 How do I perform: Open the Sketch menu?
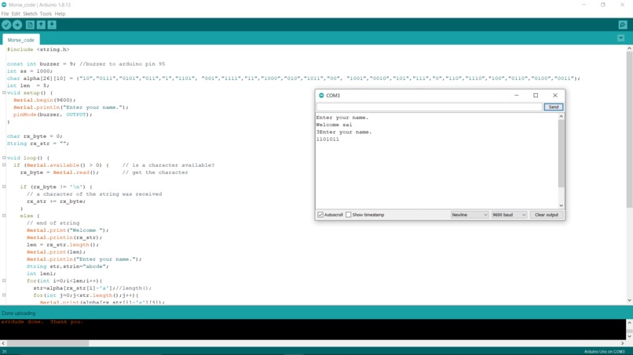(x=30, y=13)
